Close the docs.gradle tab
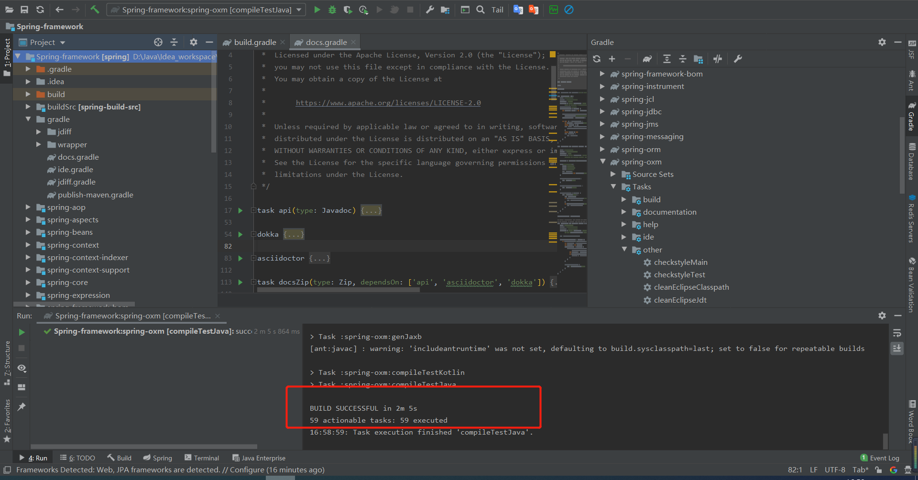Image resolution: width=918 pixels, height=480 pixels. click(x=353, y=42)
